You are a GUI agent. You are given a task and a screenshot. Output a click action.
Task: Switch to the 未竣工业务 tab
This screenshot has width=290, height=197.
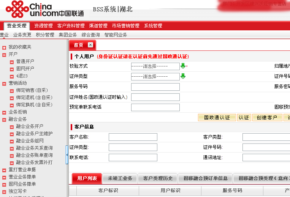coord(120,178)
